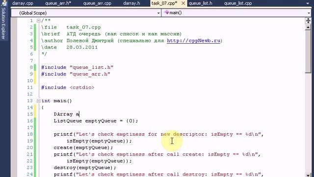314x177 pixels.
Task: Open the tab overflow list arrow
Action: point(308,3)
